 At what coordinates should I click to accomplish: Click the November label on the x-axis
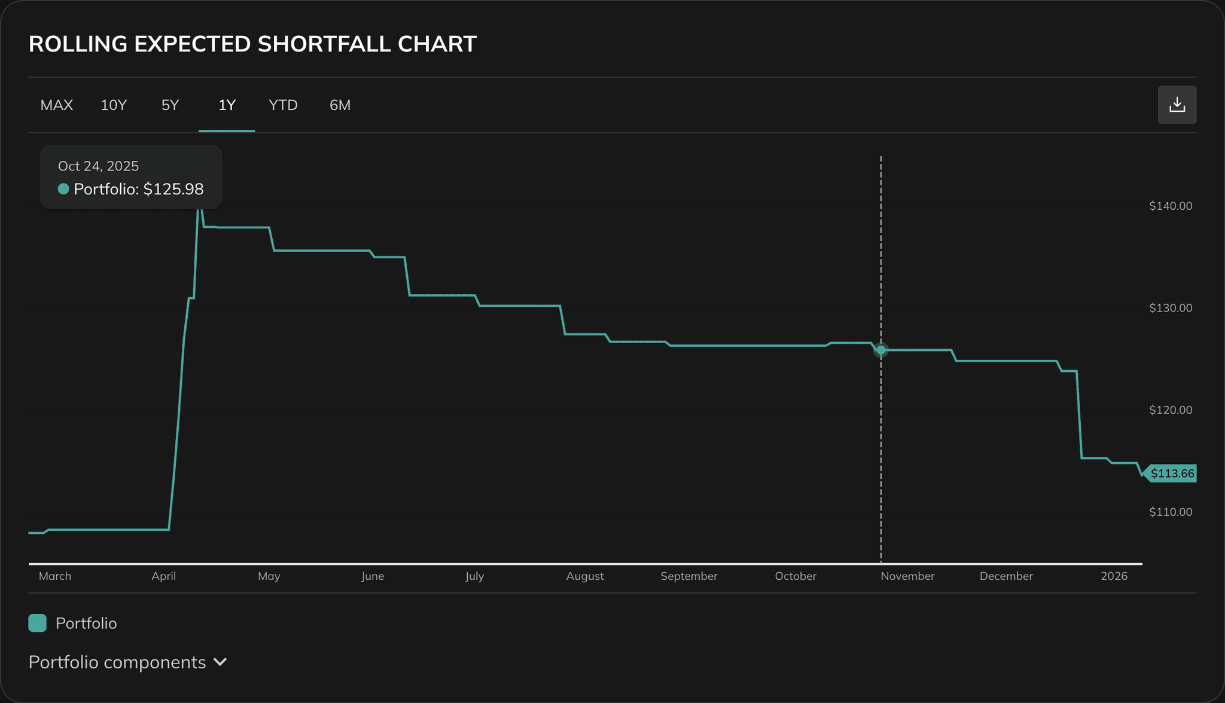[907, 576]
